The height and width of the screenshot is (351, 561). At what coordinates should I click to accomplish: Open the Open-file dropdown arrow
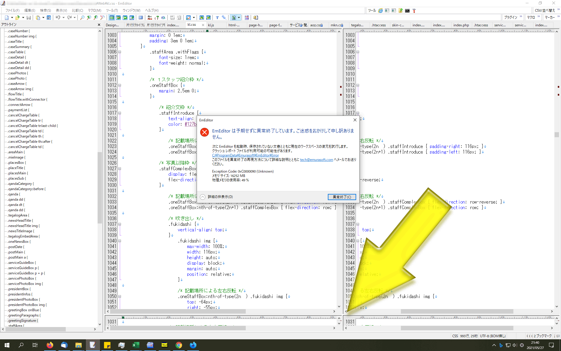pos(23,18)
